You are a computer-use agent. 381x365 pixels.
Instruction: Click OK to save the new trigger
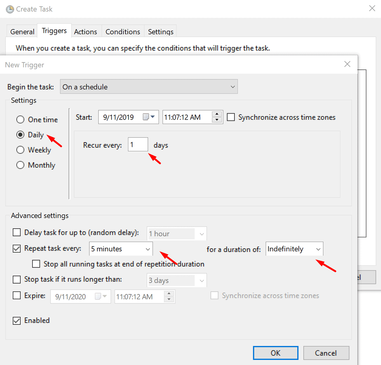(x=275, y=353)
